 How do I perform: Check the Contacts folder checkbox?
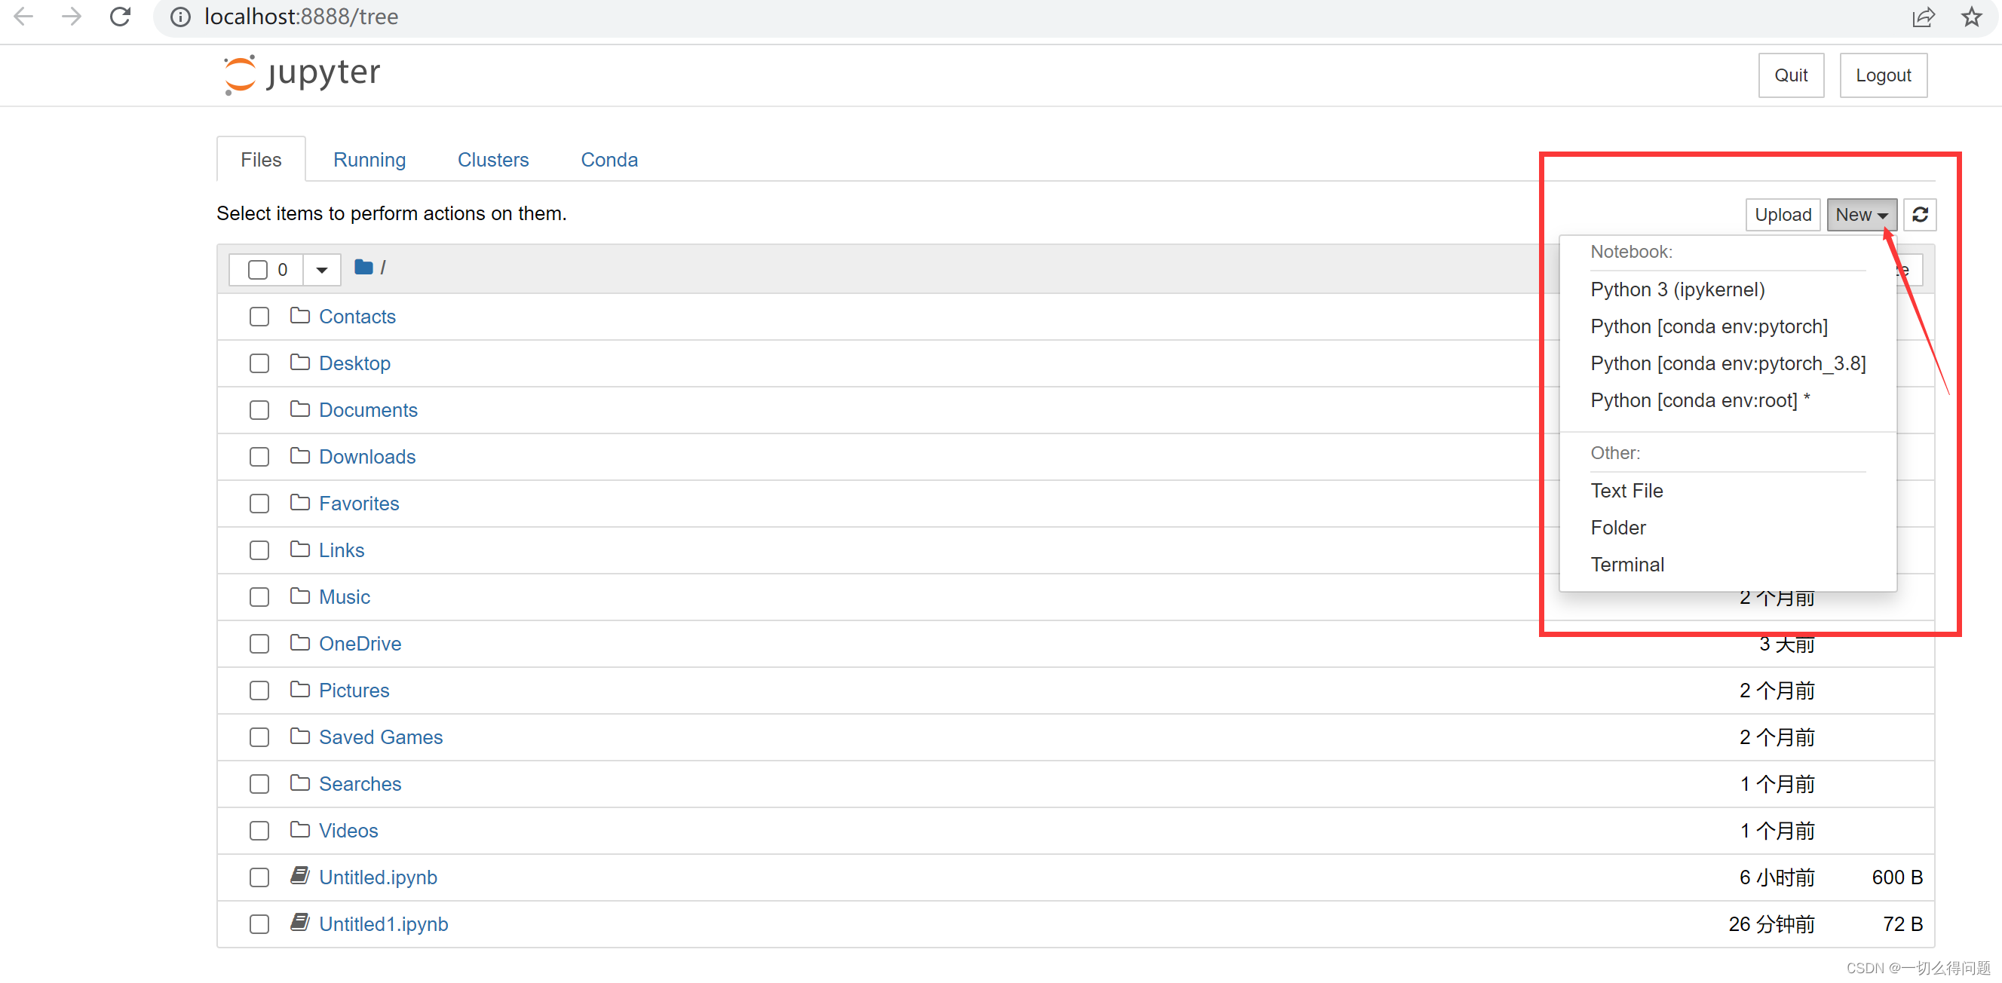259,317
